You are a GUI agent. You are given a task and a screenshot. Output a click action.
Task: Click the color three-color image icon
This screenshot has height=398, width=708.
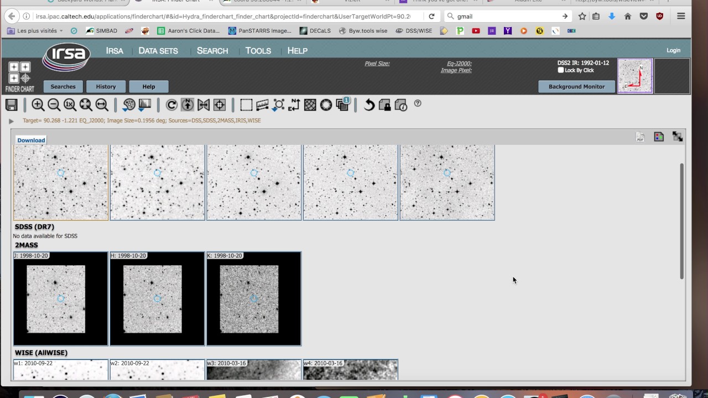coord(659,137)
